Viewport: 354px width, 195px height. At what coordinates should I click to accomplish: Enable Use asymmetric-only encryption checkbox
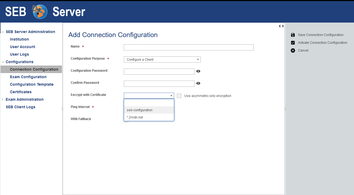(179, 96)
